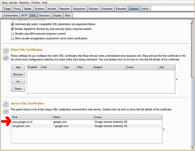This screenshot has height=151, width=195.
Task: Select ssl.gstatic.com certificate row
Action: coord(87,126)
